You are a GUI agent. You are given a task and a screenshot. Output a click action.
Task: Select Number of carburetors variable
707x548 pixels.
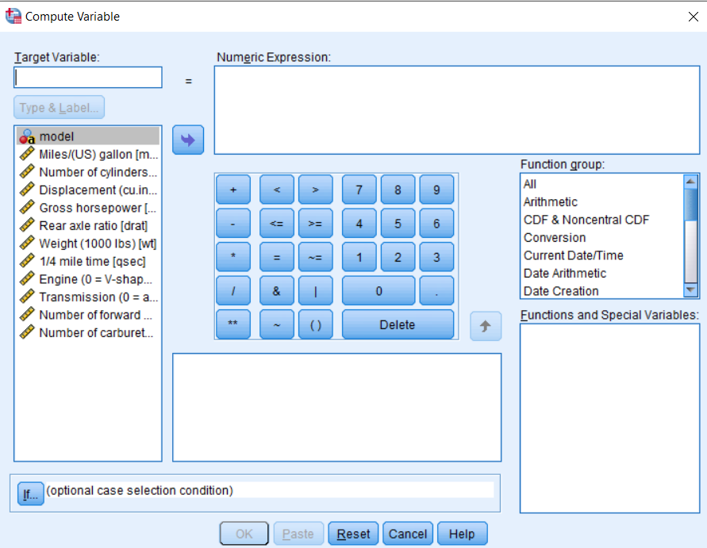click(88, 332)
